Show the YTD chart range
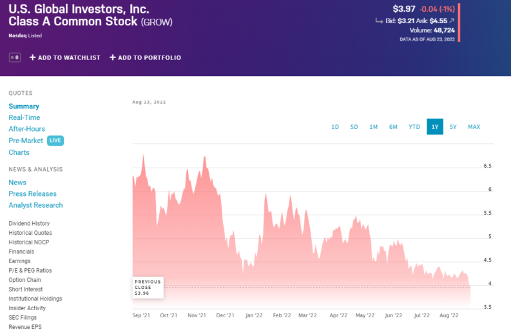Screen dimensions: 511x336 [x=414, y=127]
